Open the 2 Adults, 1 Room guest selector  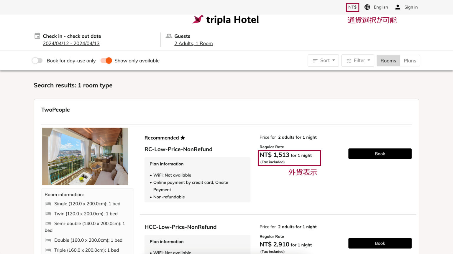pyautogui.click(x=193, y=43)
